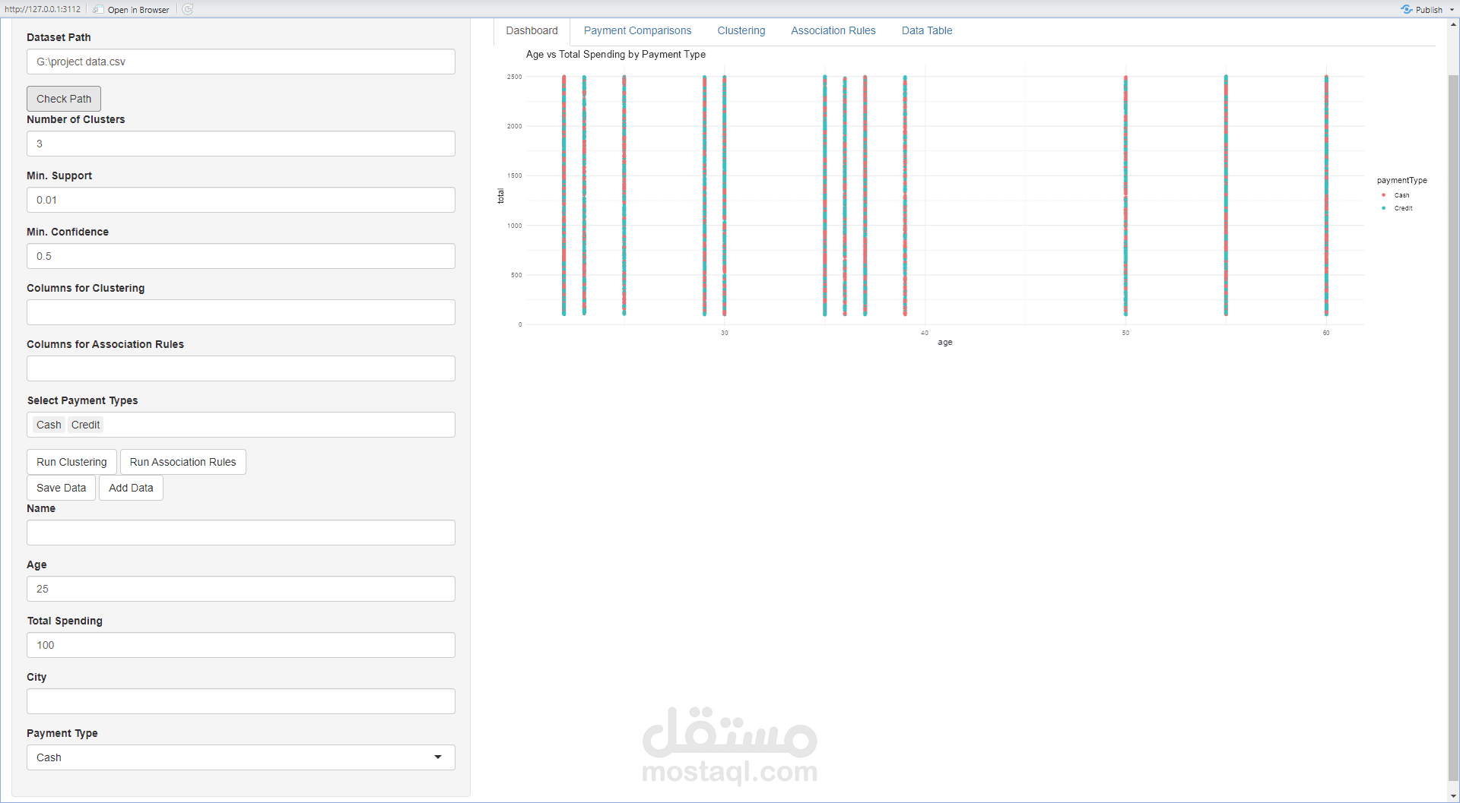Click the Open in Browser icon
This screenshot has height=803, width=1460.
pyautogui.click(x=100, y=9)
